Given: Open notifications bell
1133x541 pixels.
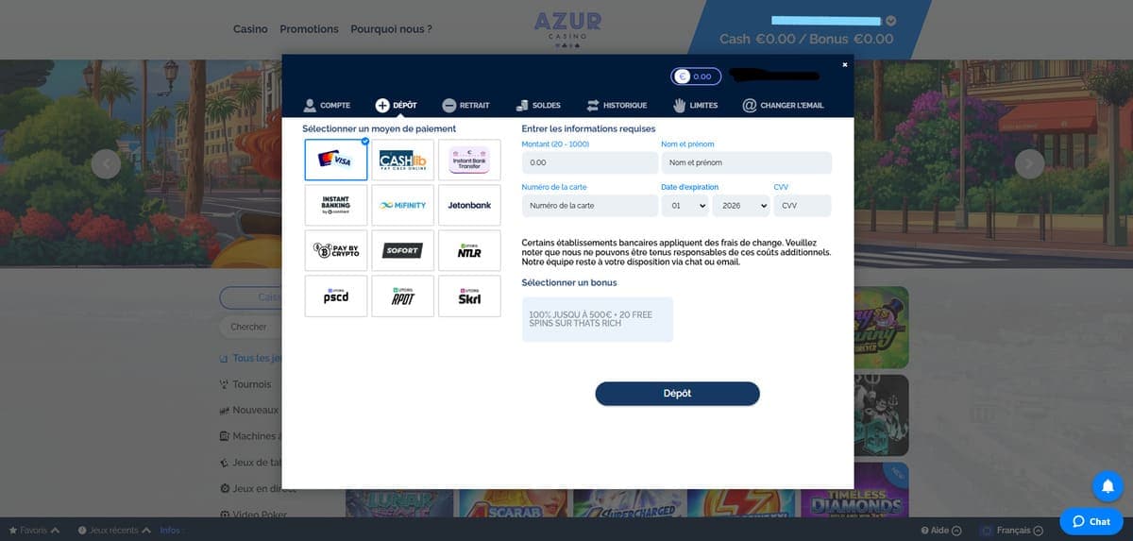Looking at the screenshot, I should [1108, 485].
